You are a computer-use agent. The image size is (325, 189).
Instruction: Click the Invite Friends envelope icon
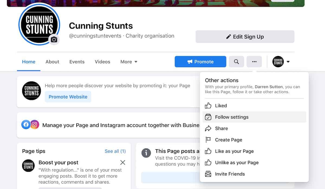pyautogui.click(x=208, y=174)
